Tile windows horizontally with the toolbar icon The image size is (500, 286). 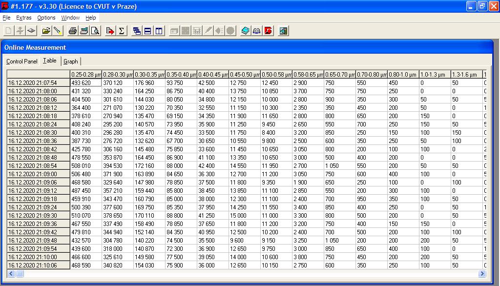(x=148, y=31)
